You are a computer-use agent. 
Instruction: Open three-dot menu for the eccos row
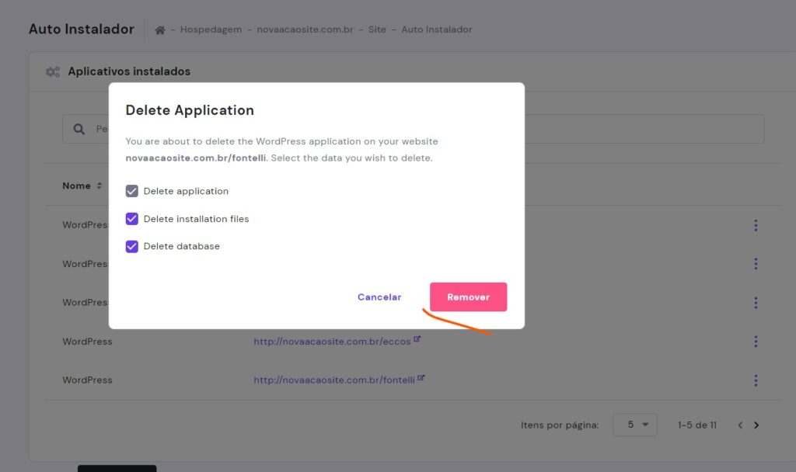[x=756, y=342]
